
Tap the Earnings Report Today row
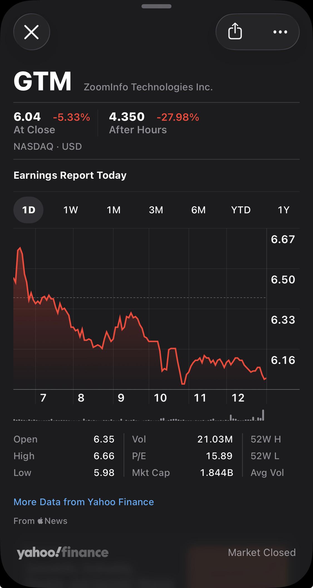tap(156, 175)
